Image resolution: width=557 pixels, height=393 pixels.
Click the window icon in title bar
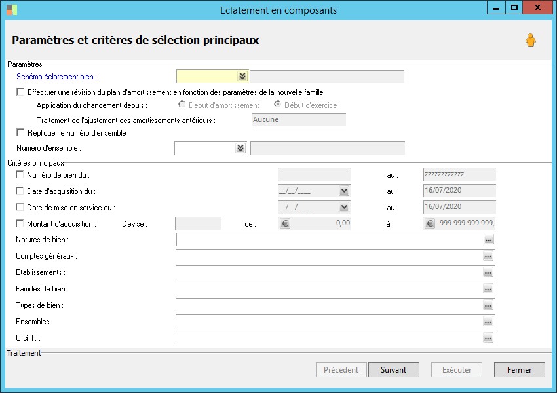[x=12, y=10]
